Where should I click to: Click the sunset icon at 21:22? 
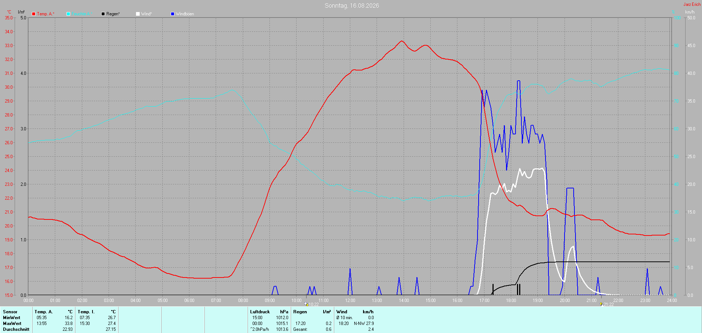(601, 304)
